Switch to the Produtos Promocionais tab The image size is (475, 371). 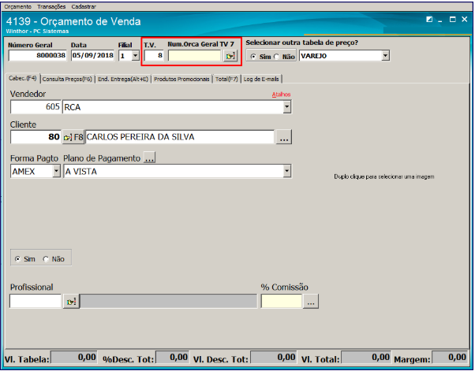coord(181,80)
